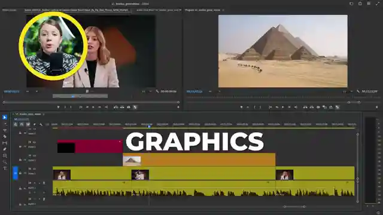Viewport: 383px width, 215px height.
Task: Click Source monitor blue timecode
Action: pos(11,91)
